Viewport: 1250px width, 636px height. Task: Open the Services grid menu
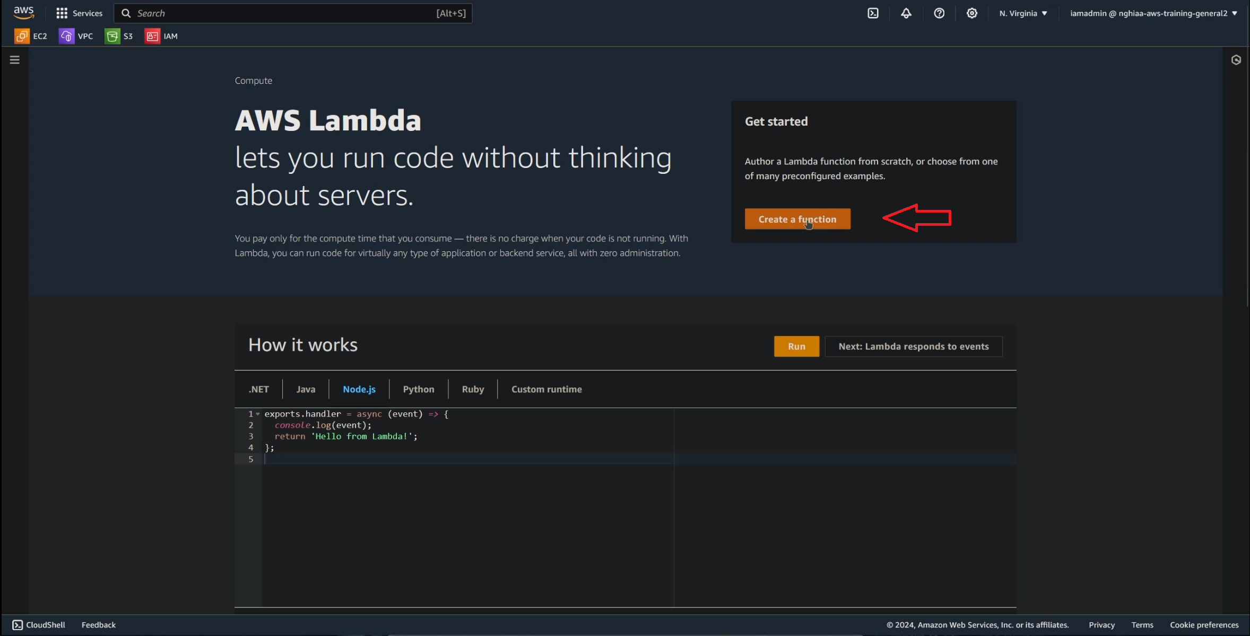(x=62, y=13)
